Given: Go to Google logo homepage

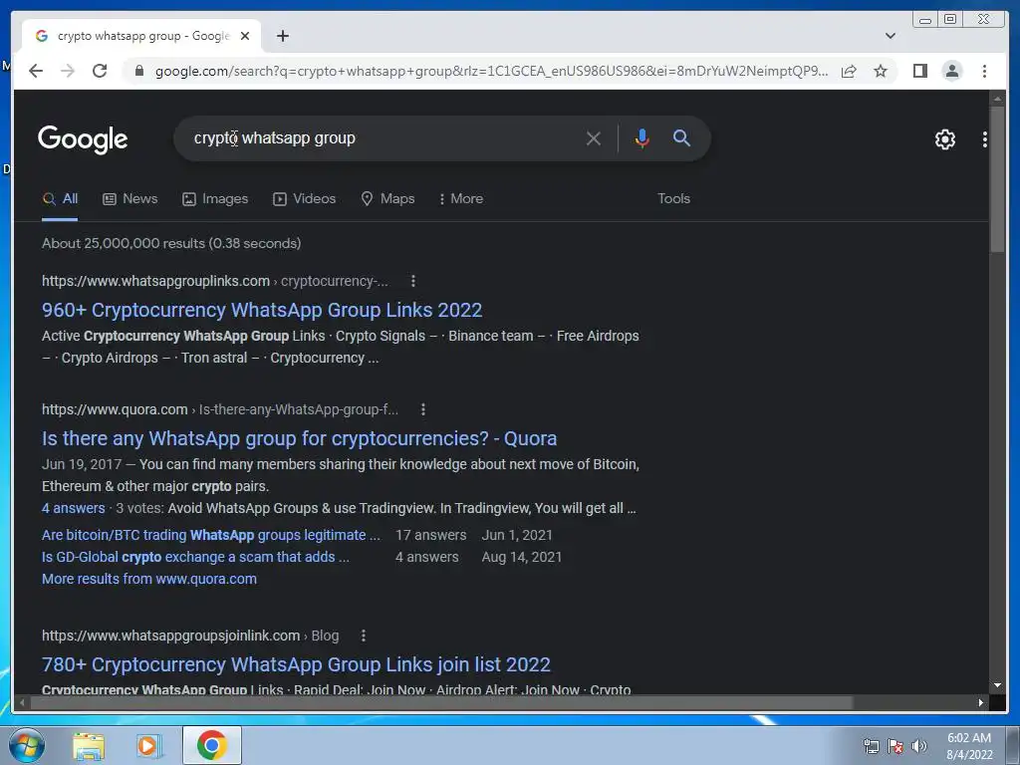Looking at the screenshot, I should point(83,138).
